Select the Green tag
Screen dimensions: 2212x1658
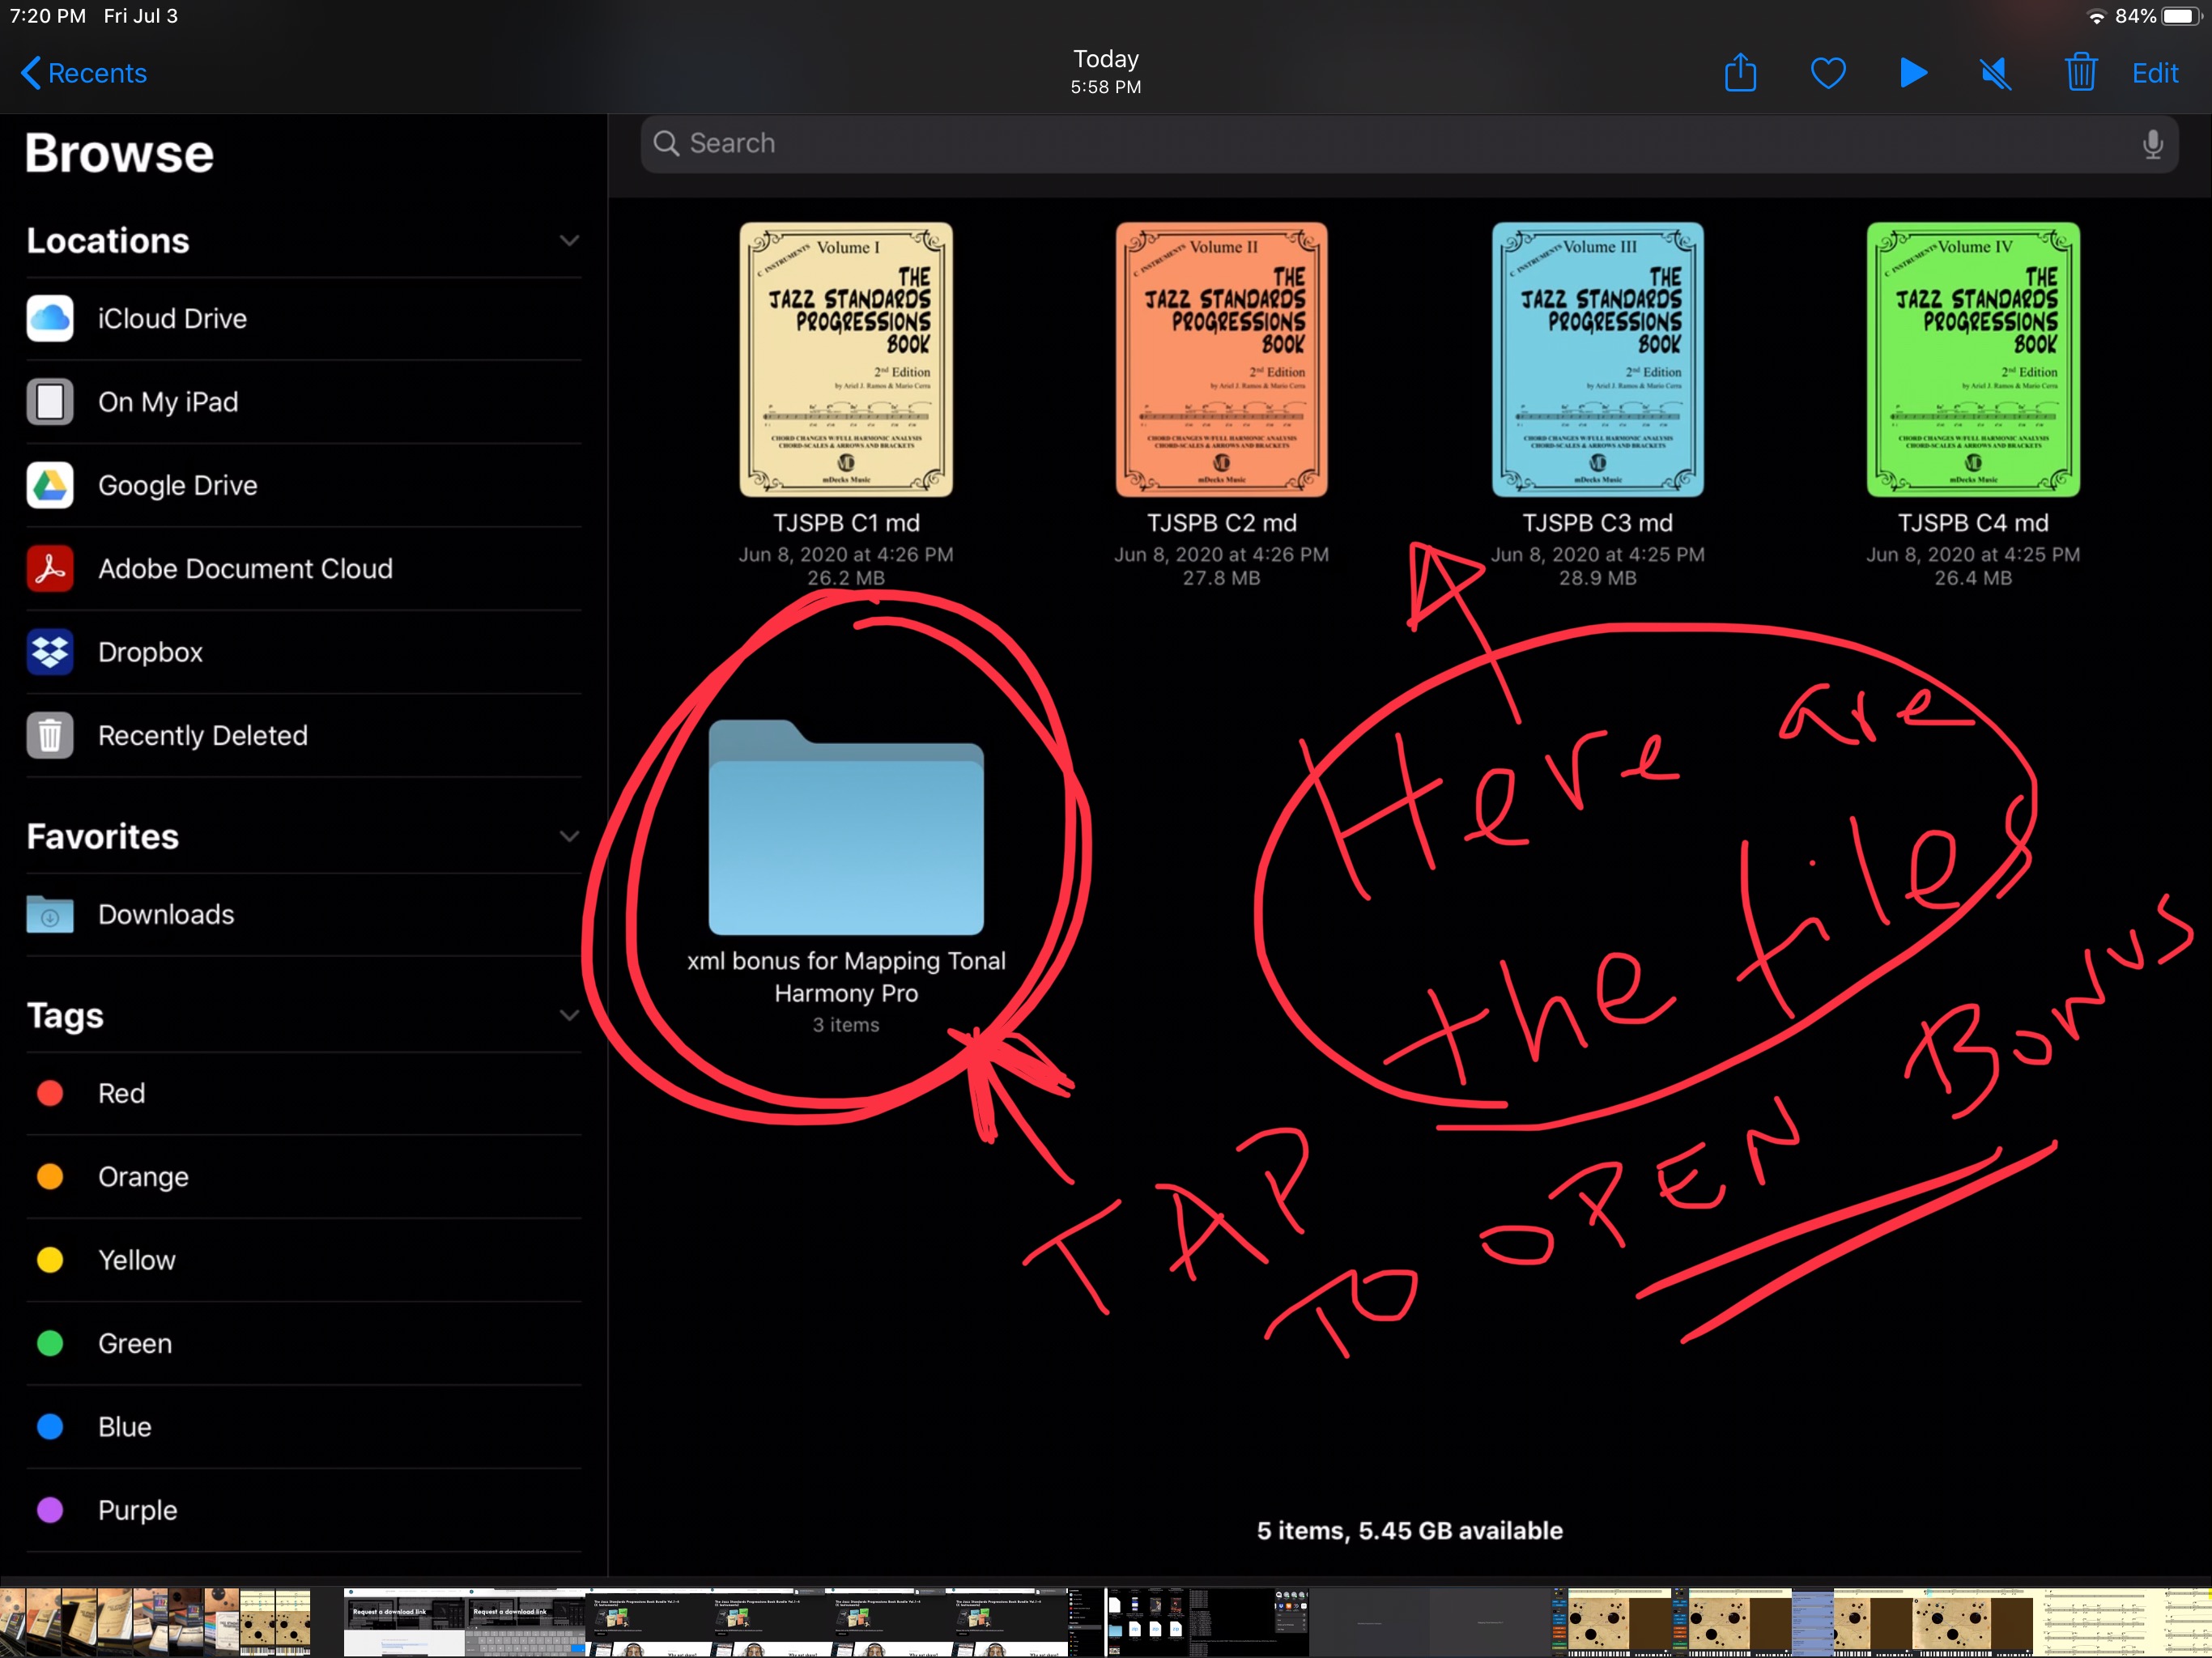point(304,1344)
